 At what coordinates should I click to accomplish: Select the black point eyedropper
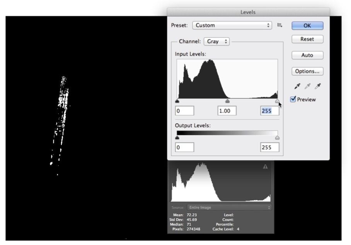tap(297, 86)
